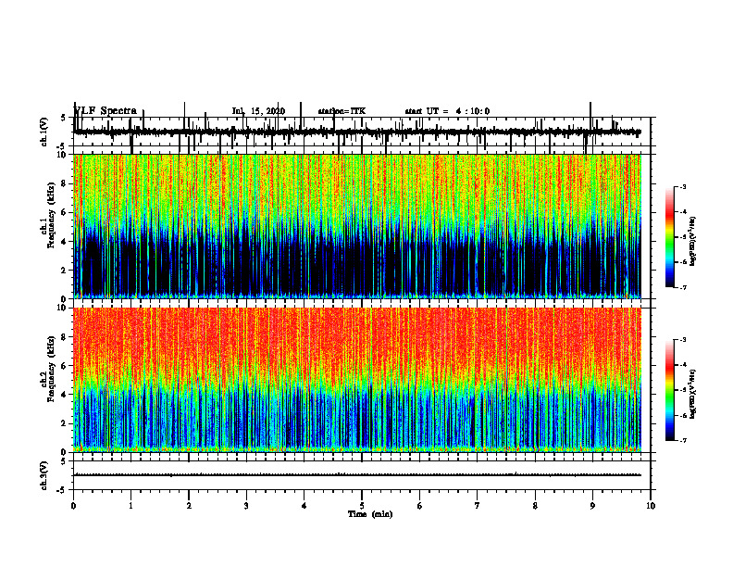Select the ch.2 "Frequency (kHz)" axis label
Screen dimensions: 733x567
click(52, 369)
